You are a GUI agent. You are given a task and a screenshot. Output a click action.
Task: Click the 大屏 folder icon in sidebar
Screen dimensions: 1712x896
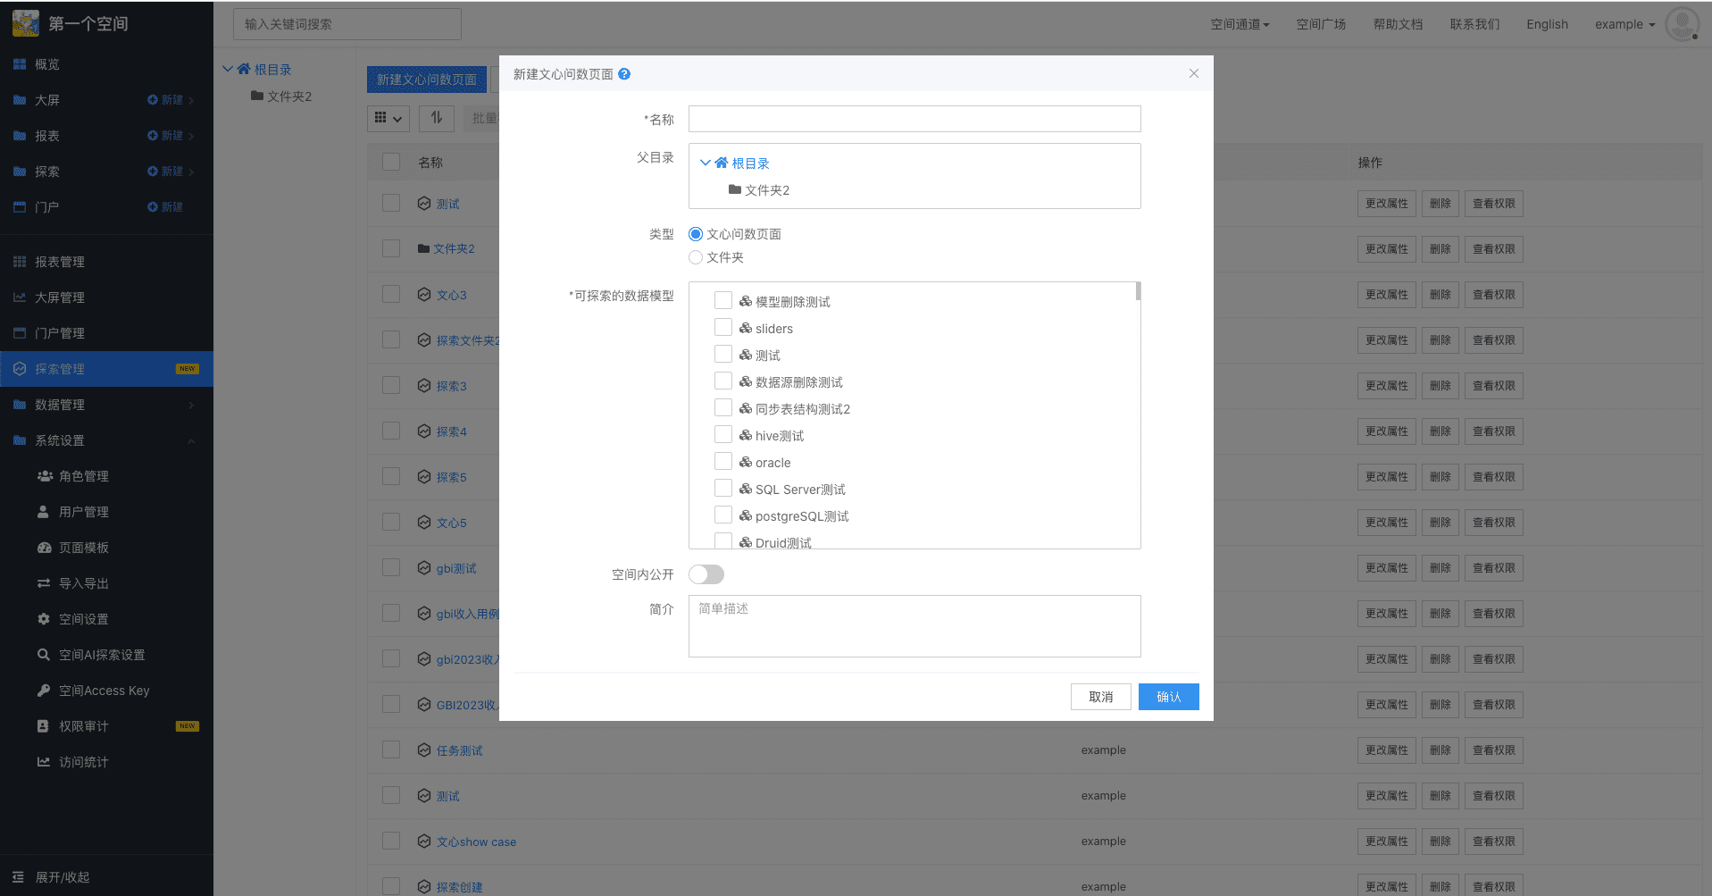20,100
